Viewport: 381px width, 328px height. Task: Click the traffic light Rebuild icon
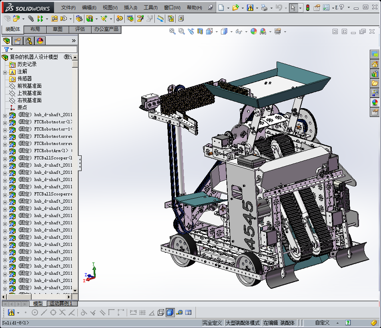pos(307,8)
